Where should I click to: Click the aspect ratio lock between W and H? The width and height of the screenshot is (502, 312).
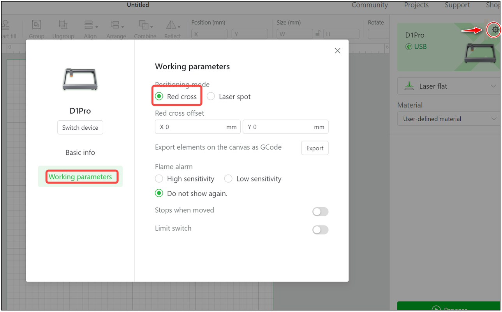[318, 34]
